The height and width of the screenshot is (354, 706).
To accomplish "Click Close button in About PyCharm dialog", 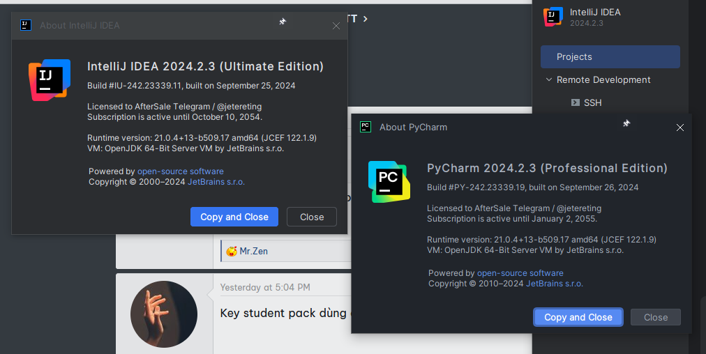I will (x=656, y=317).
